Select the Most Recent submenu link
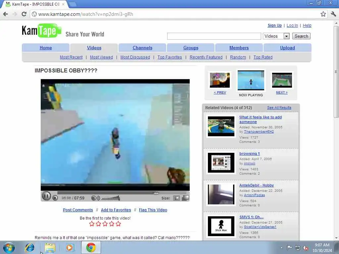 click(x=71, y=57)
